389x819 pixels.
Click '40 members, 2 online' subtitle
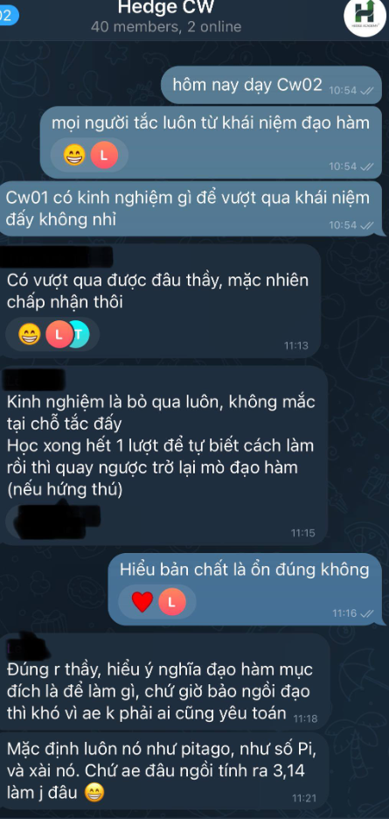coord(166,26)
